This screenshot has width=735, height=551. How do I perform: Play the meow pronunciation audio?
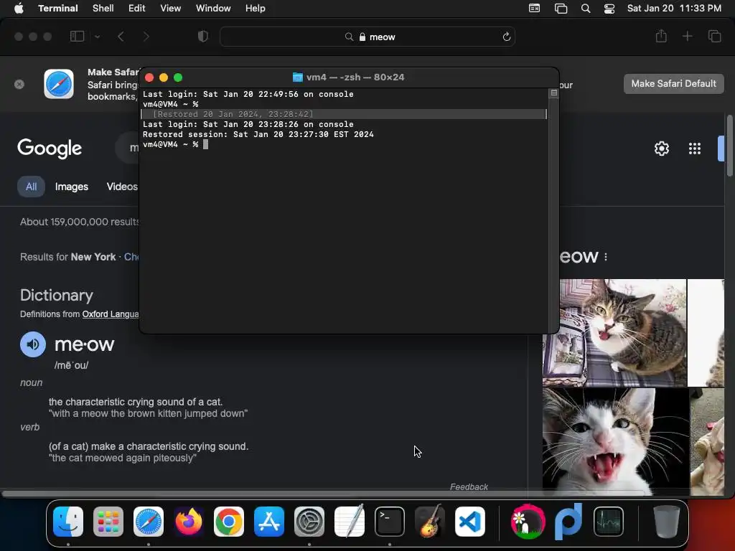(x=33, y=344)
